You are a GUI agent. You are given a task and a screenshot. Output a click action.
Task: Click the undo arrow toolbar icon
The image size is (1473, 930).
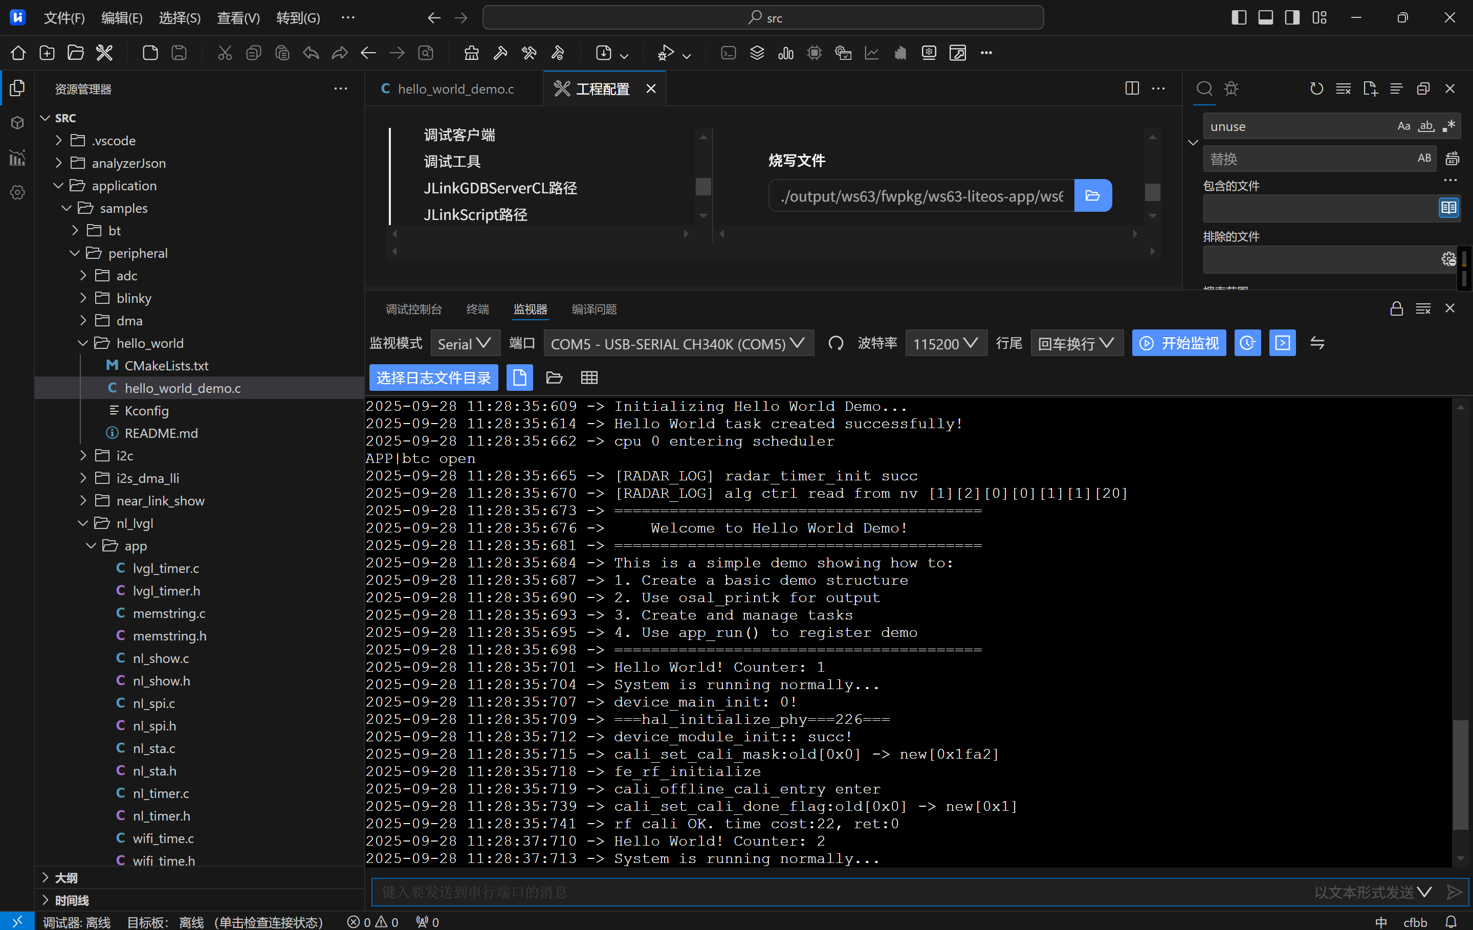[x=311, y=53]
